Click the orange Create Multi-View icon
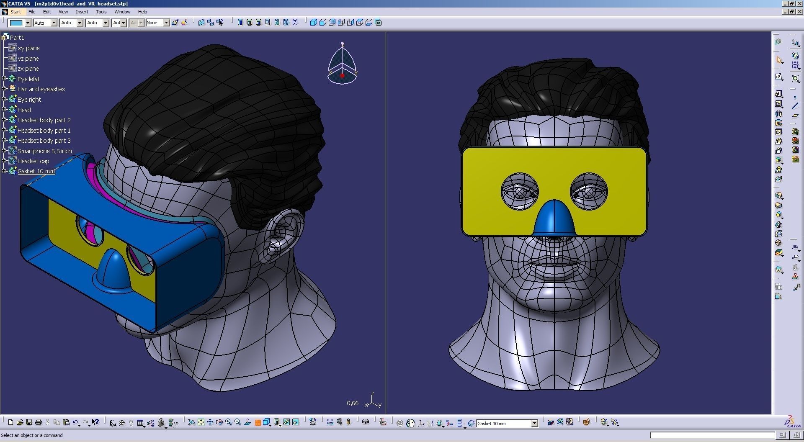The image size is (804, 442). coord(258,423)
